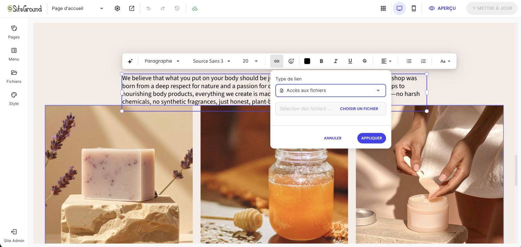Click METTRE À JOUR button

click(x=492, y=9)
